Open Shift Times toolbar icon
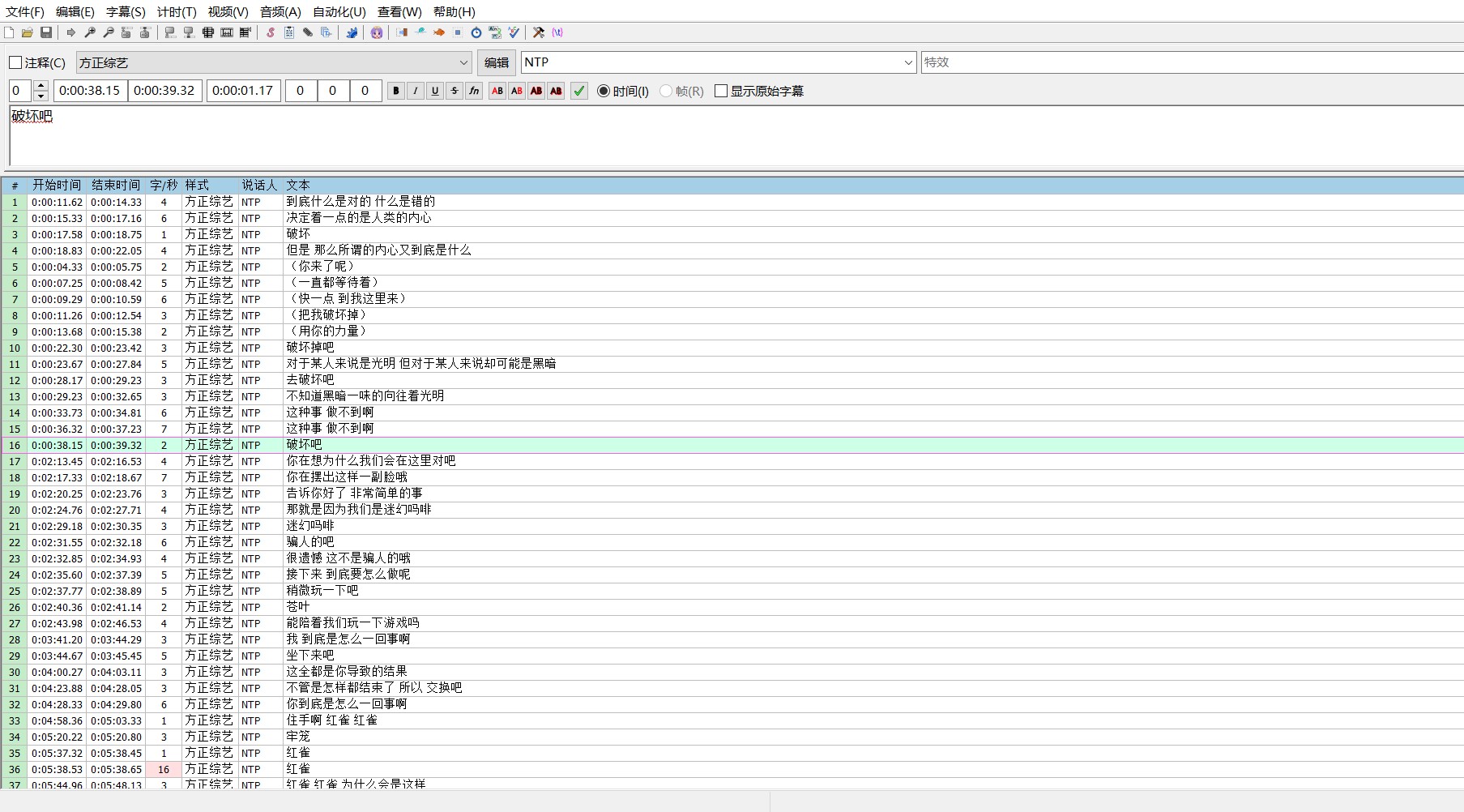1464x812 pixels. 402,32
